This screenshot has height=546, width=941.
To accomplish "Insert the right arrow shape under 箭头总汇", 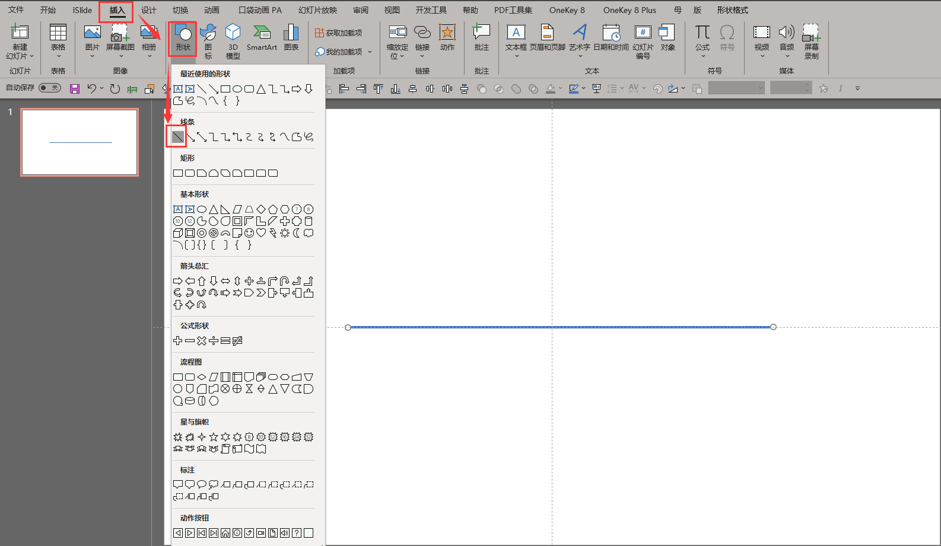I will pos(178,281).
